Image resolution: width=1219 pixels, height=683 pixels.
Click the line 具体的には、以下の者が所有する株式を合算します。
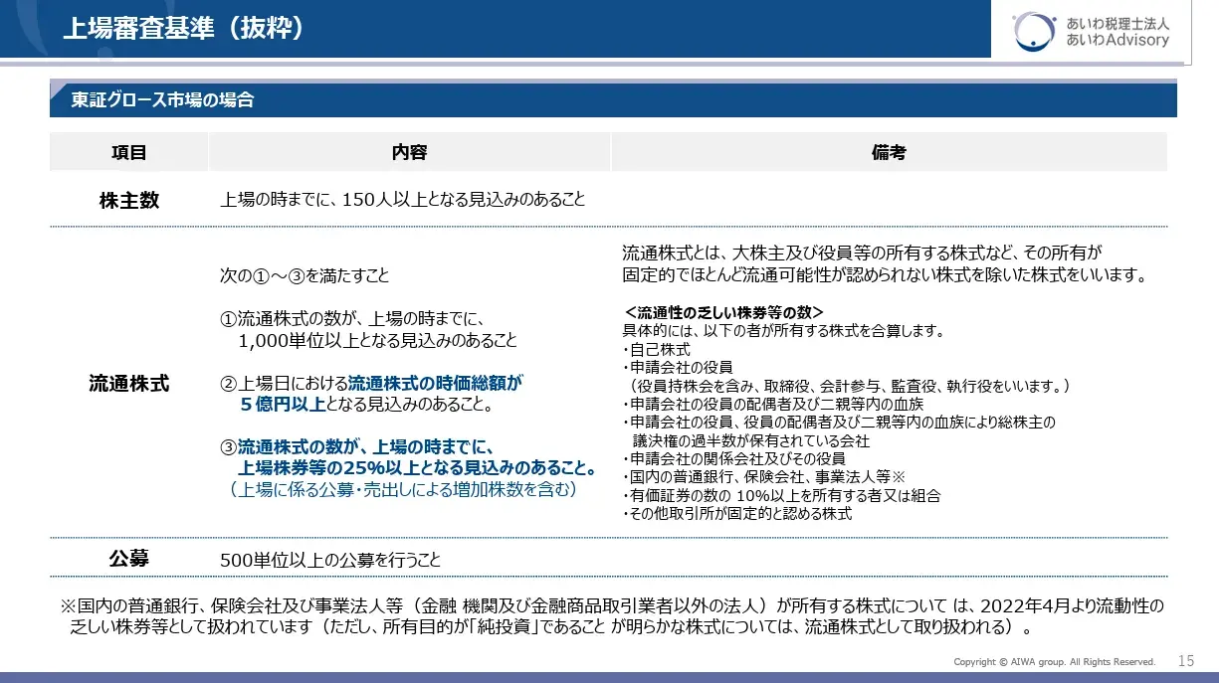[x=783, y=330]
